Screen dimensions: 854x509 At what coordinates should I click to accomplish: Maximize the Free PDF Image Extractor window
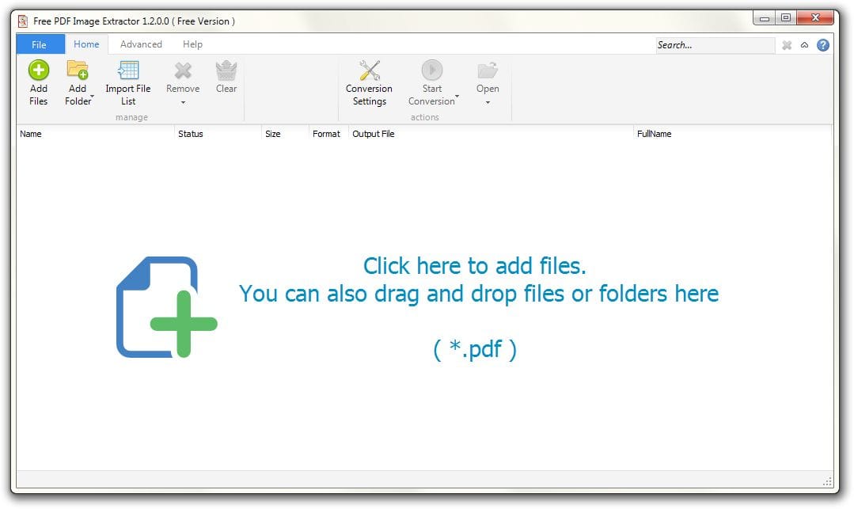coord(785,18)
